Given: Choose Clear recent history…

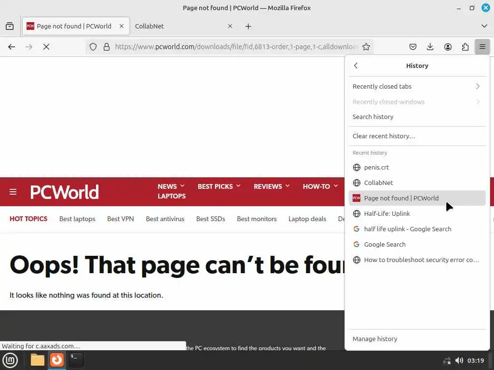Looking at the screenshot, I should click(417, 136).
